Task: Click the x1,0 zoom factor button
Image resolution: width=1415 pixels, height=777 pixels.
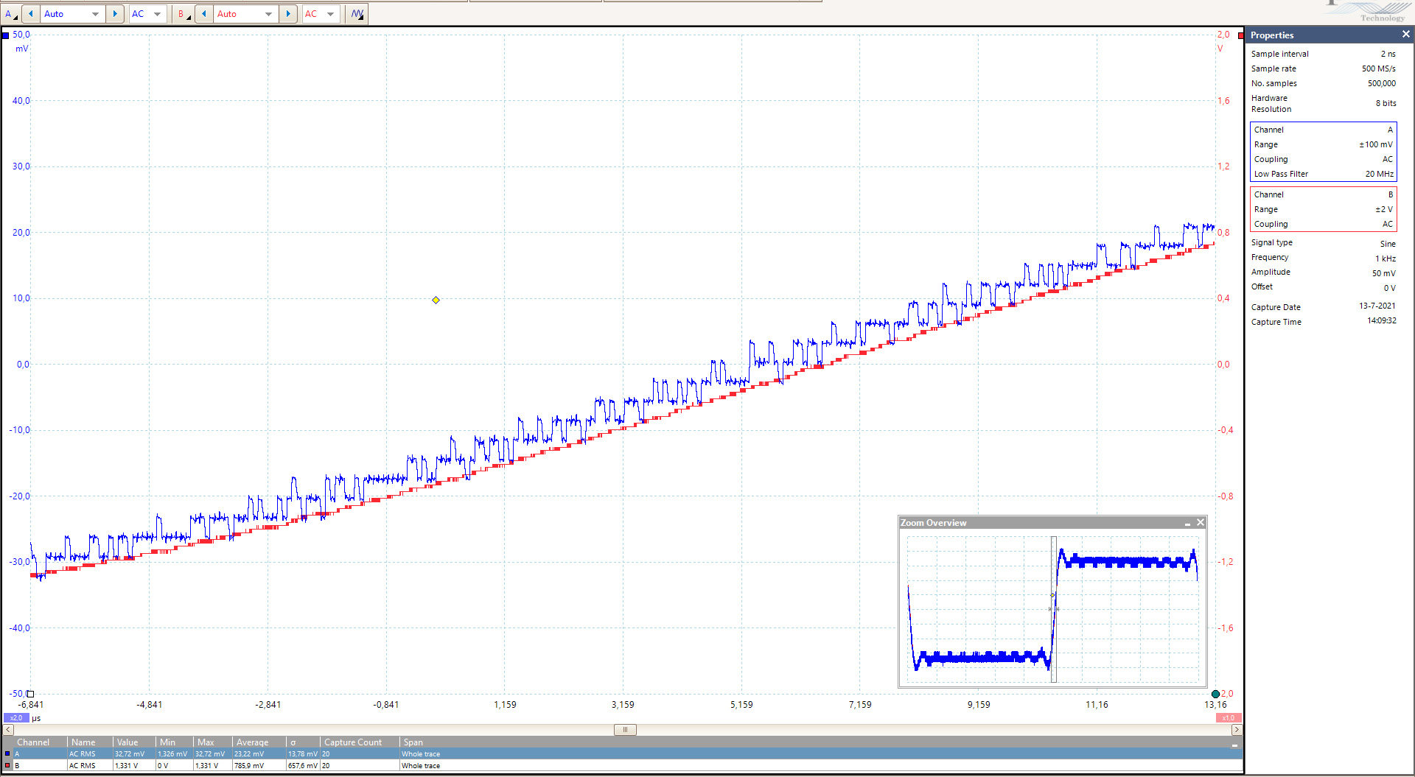Action: tap(1229, 718)
